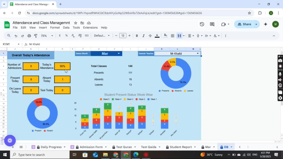Image resolution: width=283 pixels, height=159 pixels.
Task: Open the Help menu
Action: coord(104,28)
